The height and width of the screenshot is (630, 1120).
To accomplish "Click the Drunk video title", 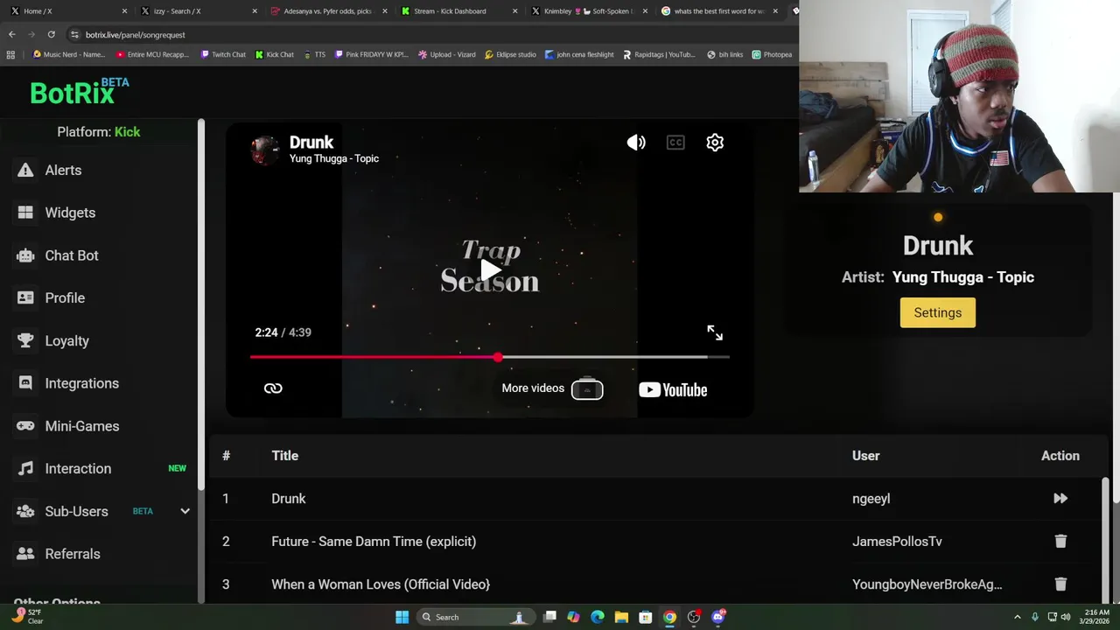I will [x=311, y=142].
